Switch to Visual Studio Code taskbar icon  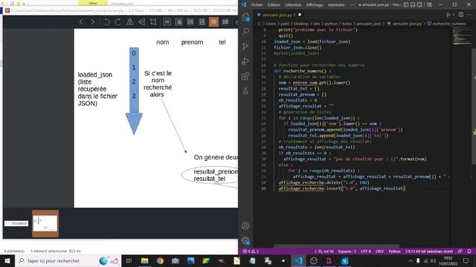pos(298,260)
